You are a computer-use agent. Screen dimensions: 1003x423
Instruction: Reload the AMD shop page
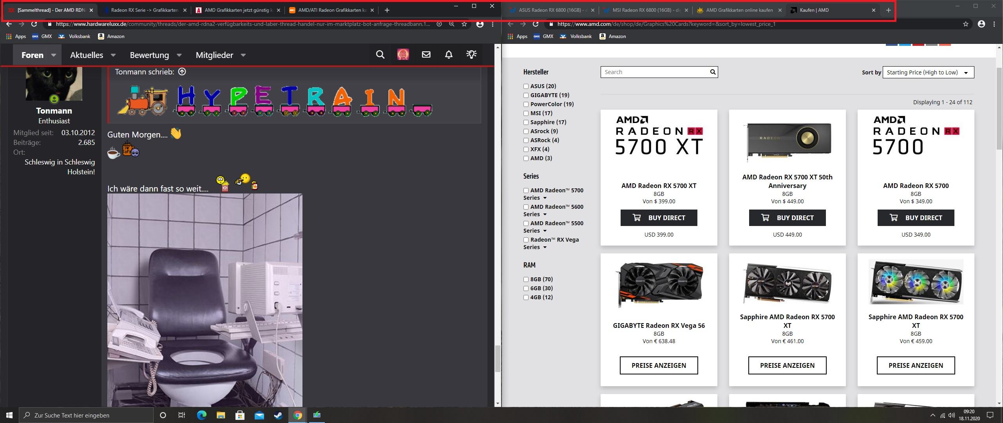coord(536,24)
